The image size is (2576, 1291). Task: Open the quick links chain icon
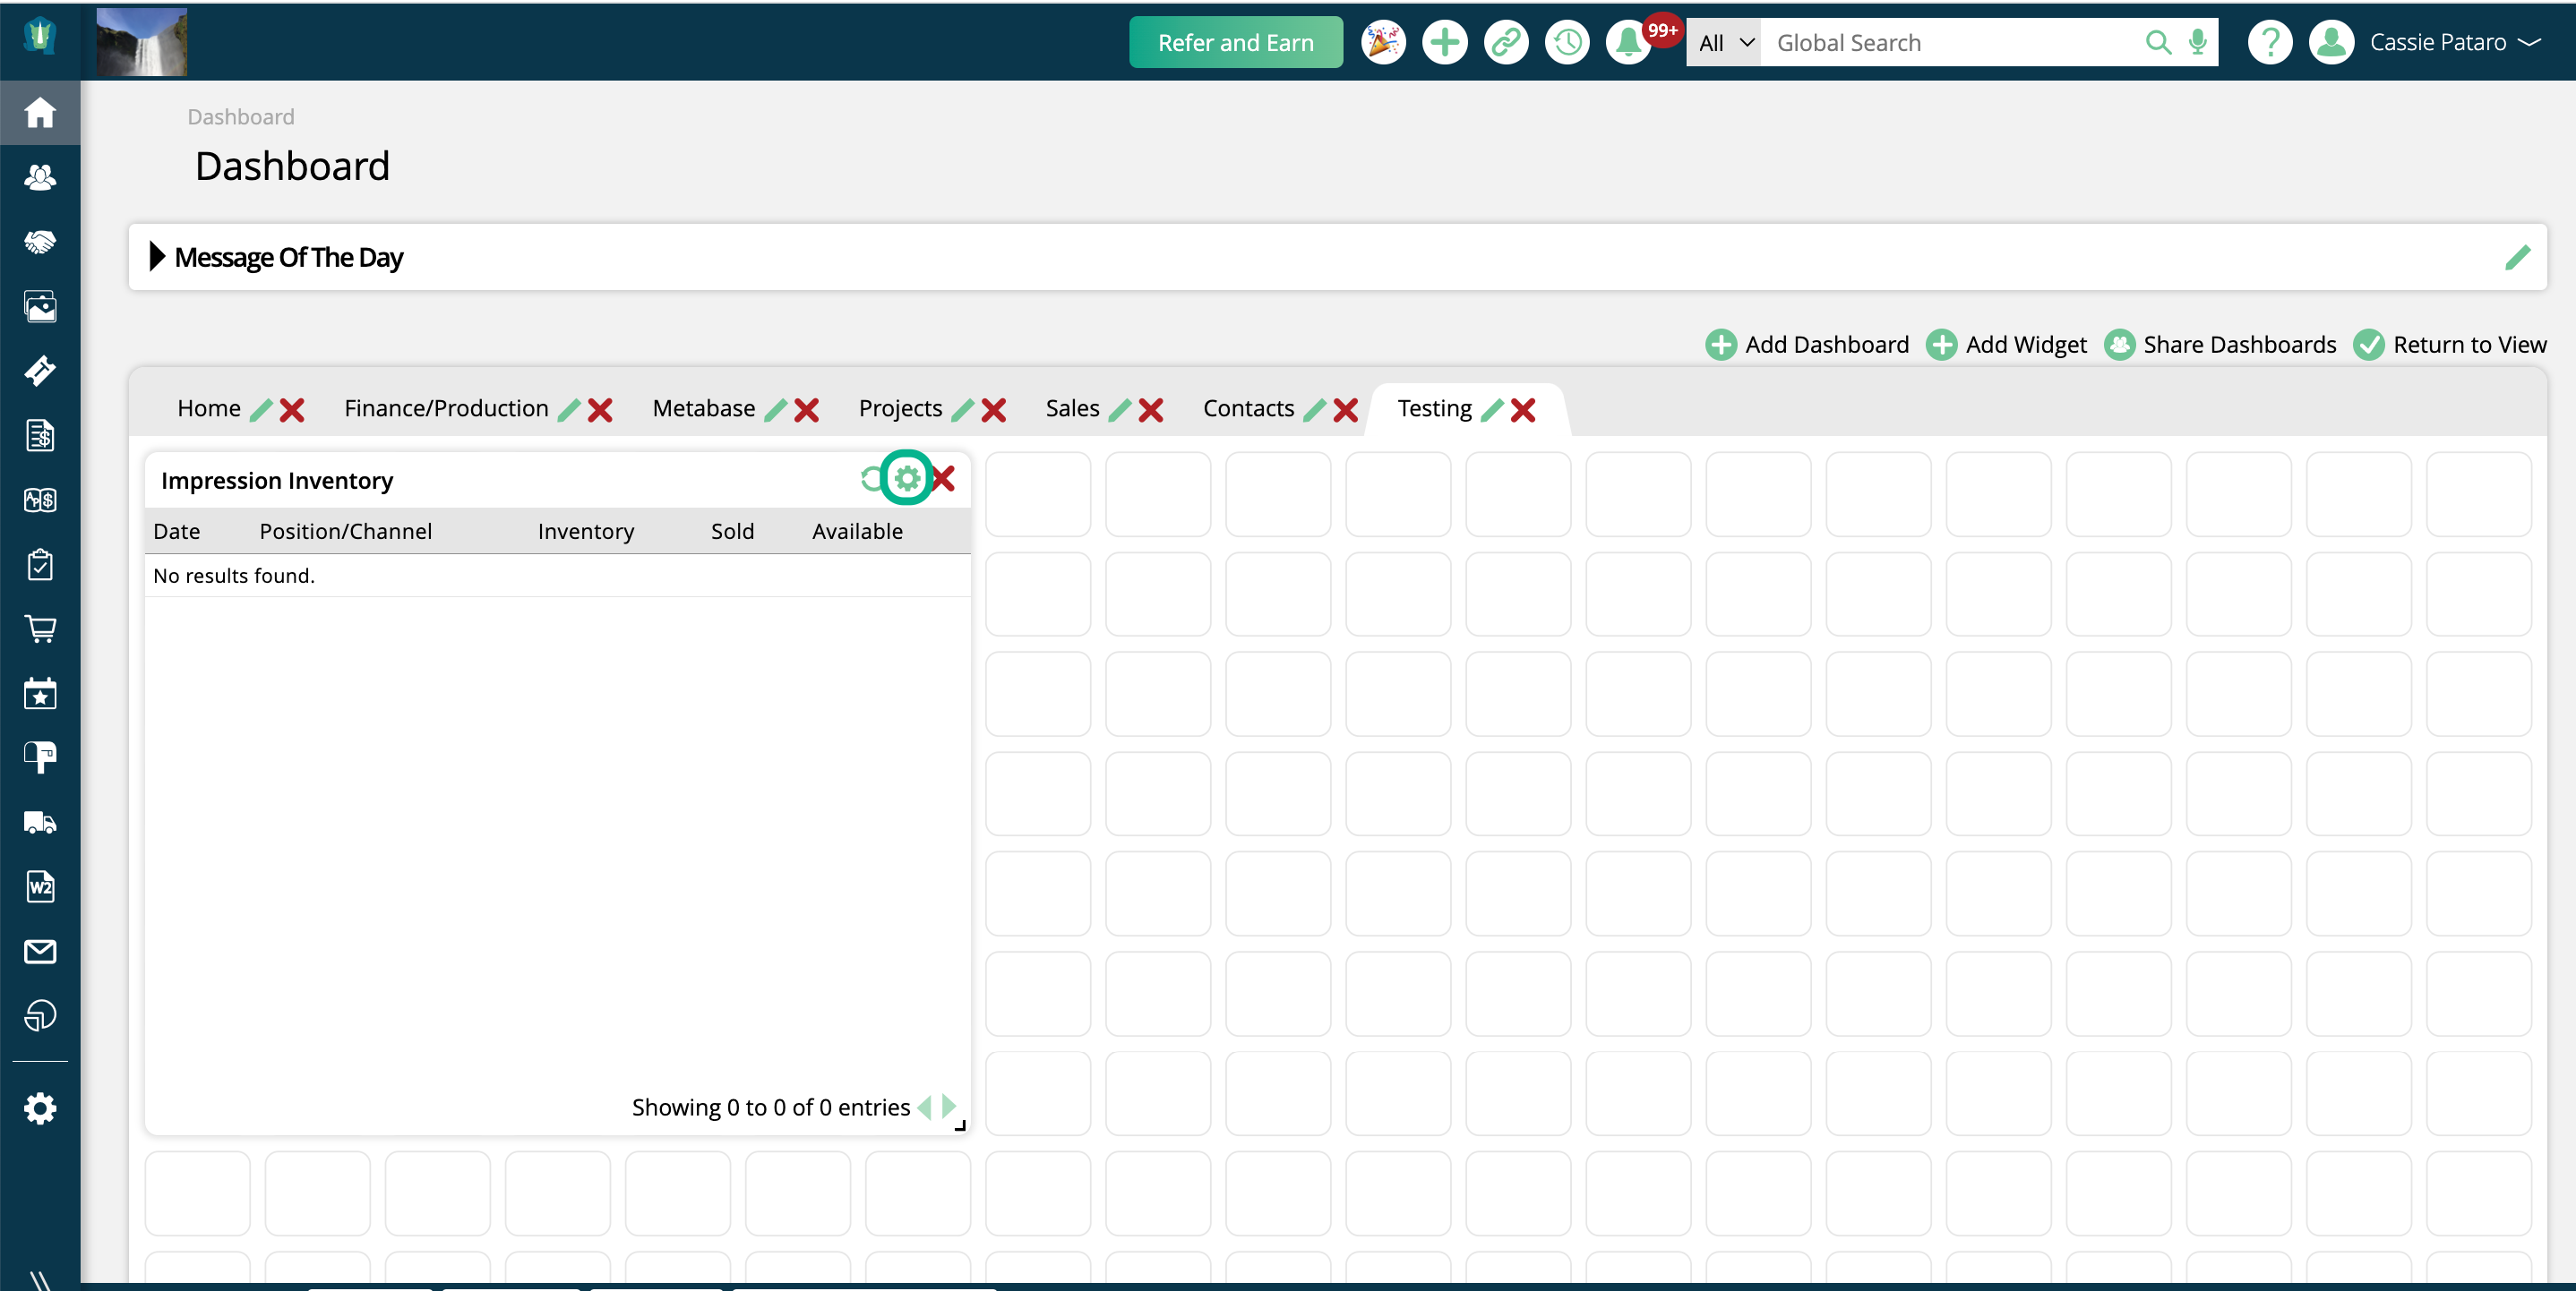[x=1506, y=42]
